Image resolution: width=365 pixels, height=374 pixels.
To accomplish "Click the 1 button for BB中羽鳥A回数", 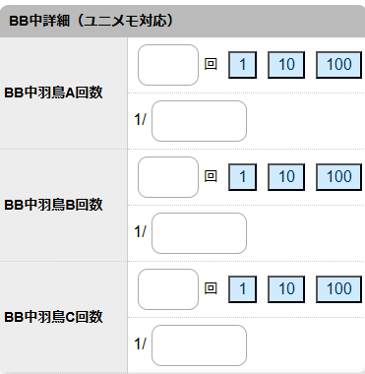I will (x=242, y=65).
